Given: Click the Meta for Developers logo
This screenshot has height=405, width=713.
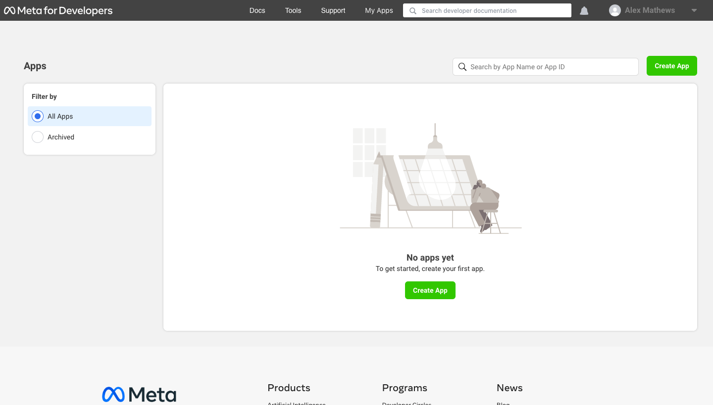Looking at the screenshot, I should pyautogui.click(x=58, y=10).
